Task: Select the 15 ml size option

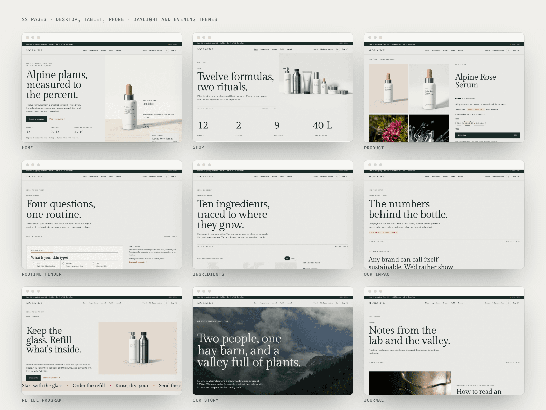Action: (459, 123)
